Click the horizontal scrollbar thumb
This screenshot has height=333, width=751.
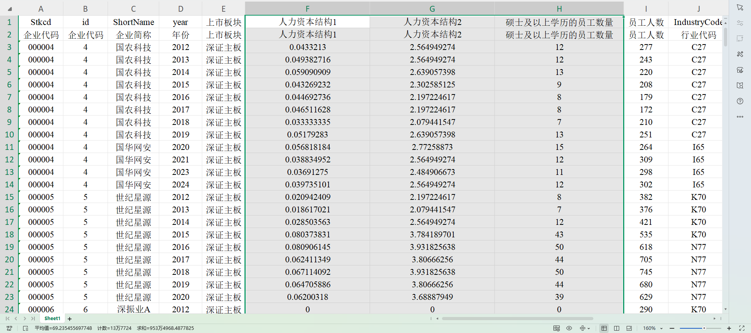pos(517,319)
